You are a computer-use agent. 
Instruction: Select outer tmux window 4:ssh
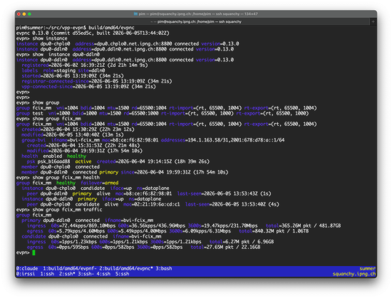coord(103,274)
